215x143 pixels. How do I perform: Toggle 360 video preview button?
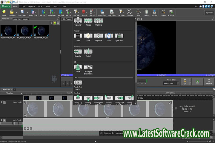(x=197, y=82)
